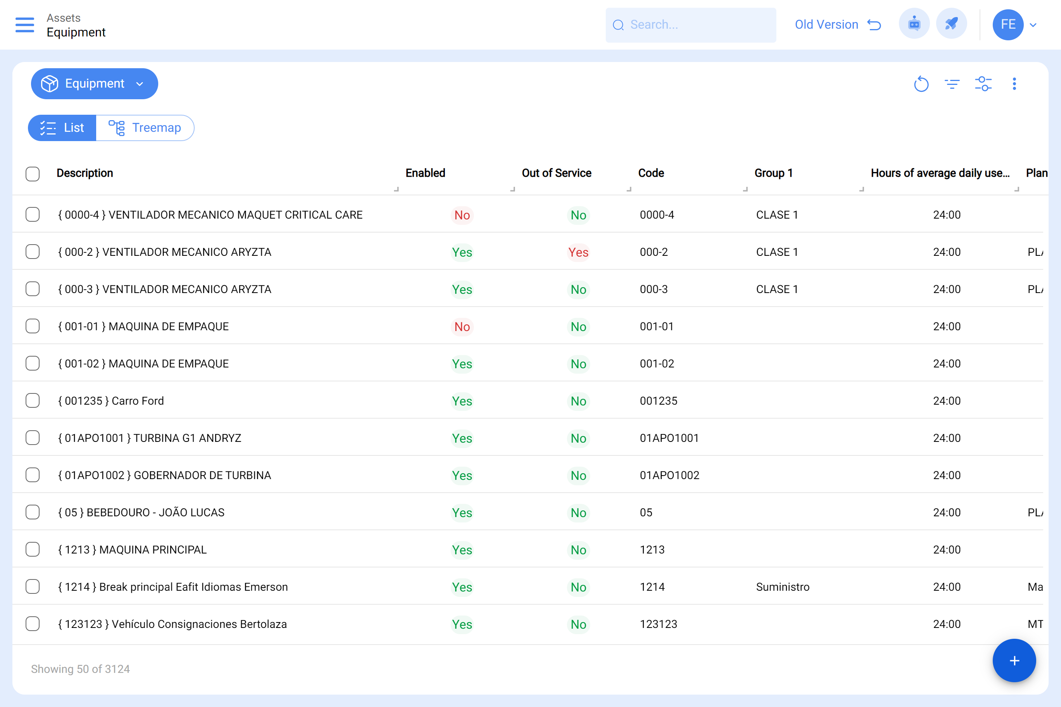Open the Equipment module dropdown
The width and height of the screenshot is (1061, 707).
(x=94, y=84)
